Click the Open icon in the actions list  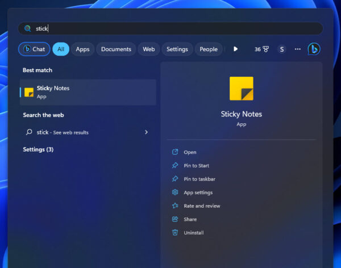click(175, 152)
